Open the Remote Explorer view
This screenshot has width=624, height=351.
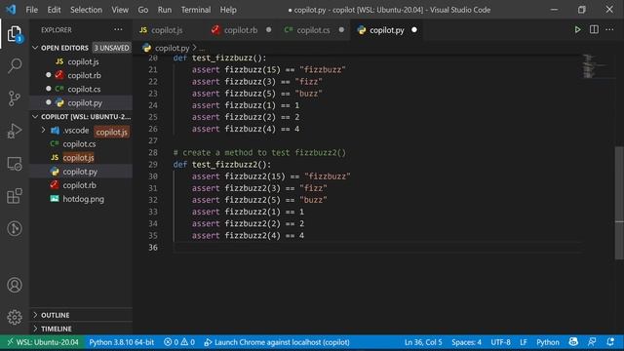[15, 164]
